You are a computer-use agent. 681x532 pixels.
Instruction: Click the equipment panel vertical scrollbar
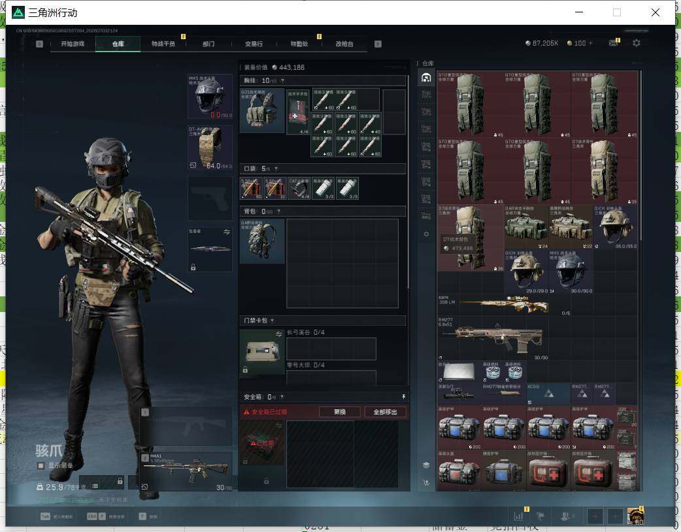pyautogui.click(x=408, y=181)
